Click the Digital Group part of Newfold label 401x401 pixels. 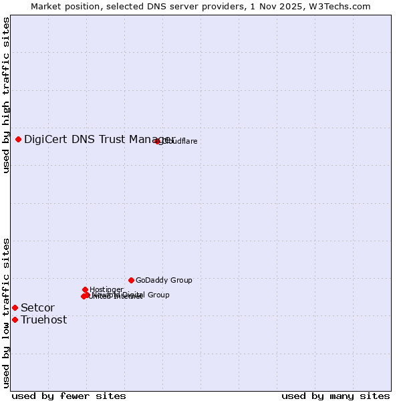(147, 295)
